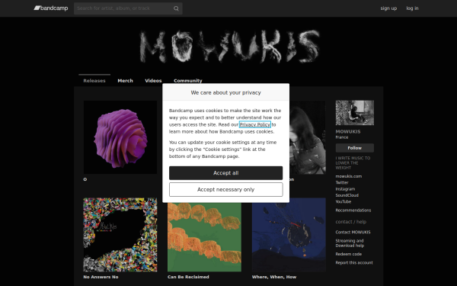
Task: Click the Contact MOWUKIS link
Action: pyautogui.click(x=353, y=233)
